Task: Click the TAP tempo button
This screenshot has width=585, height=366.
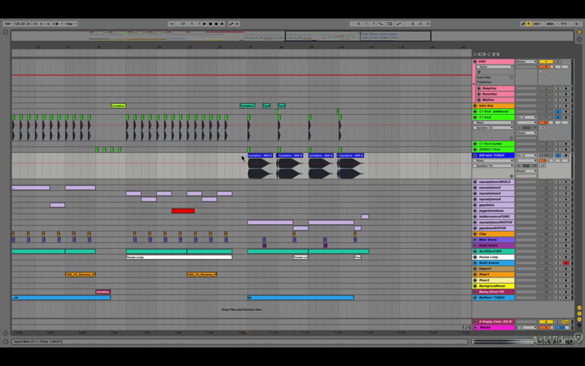Action: [7, 24]
